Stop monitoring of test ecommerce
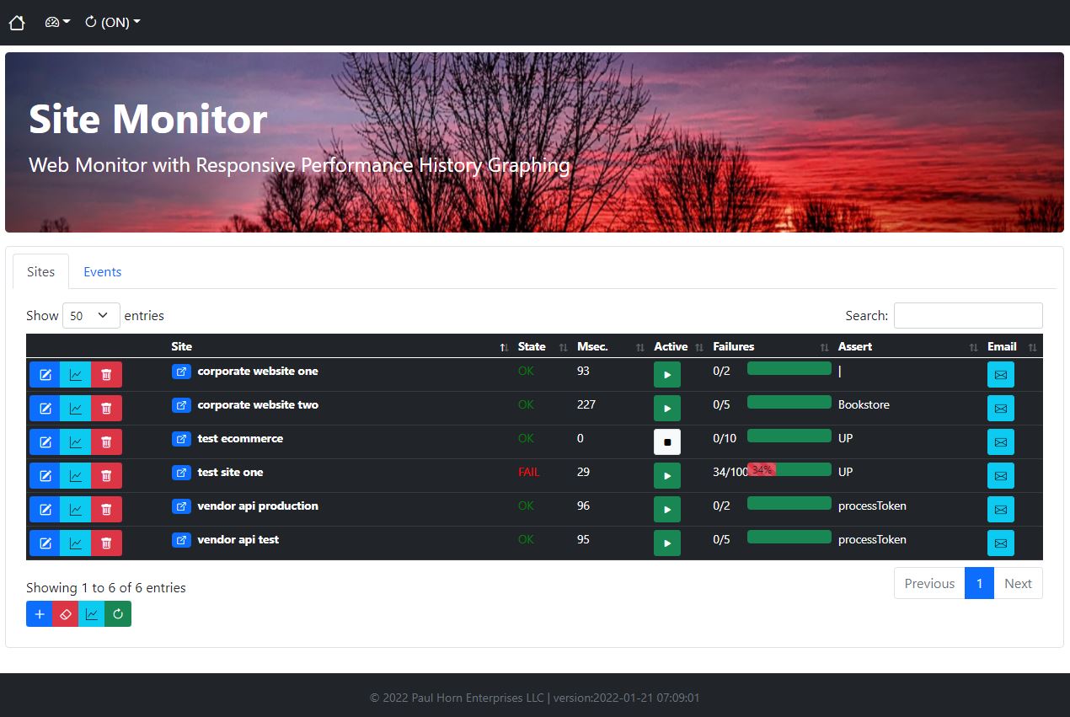The width and height of the screenshot is (1070, 717). pyautogui.click(x=666, y=441)
